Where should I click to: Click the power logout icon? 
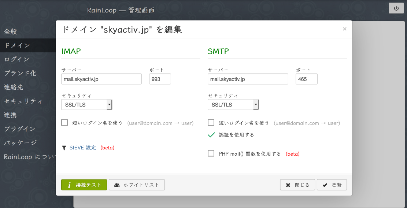pos(396,8)
